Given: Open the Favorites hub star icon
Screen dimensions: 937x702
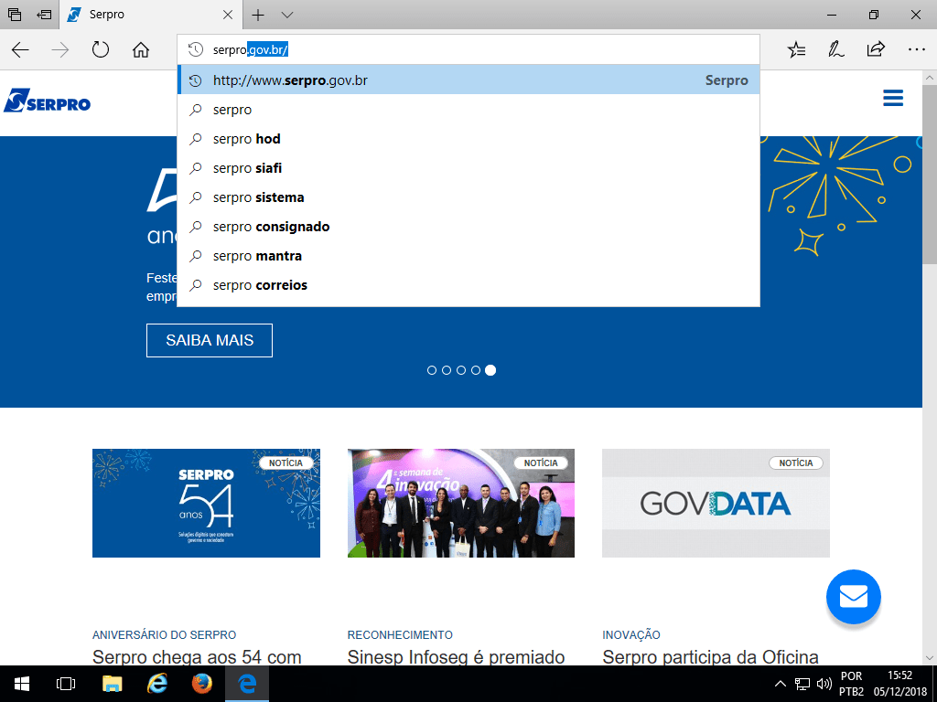Looking at the screenshot, I should (797, 49).
